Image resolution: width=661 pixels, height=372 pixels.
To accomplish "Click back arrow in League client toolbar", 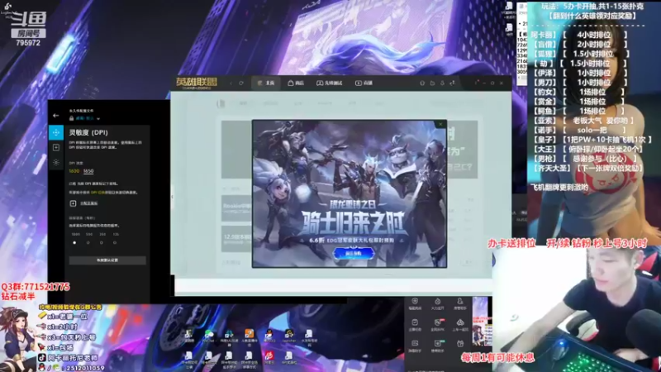I will pos(231,83).
